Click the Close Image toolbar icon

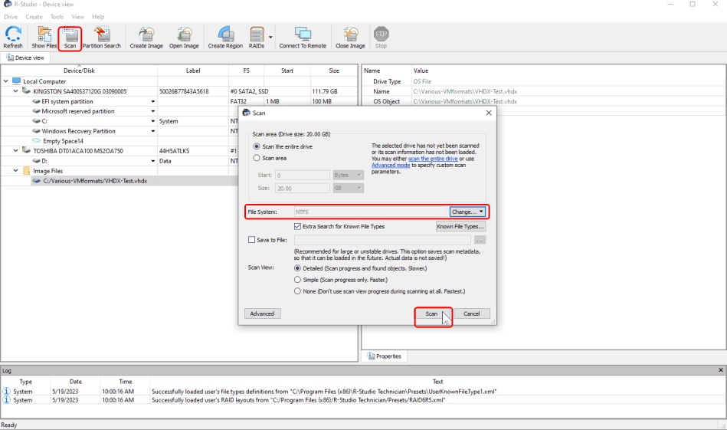351,34
